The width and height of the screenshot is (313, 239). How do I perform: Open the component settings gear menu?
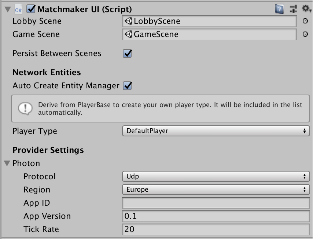pos(306,9)
